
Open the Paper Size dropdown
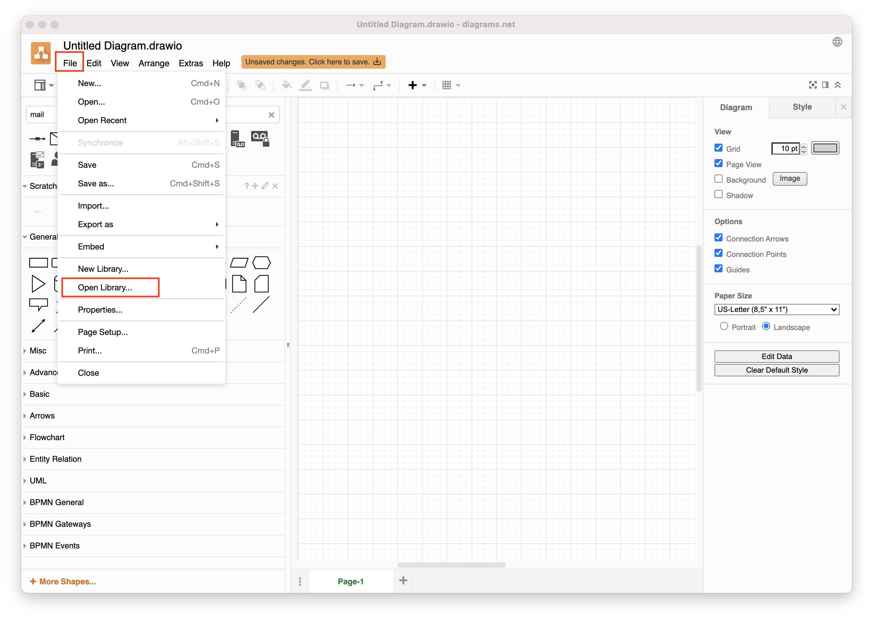(776, 309)
